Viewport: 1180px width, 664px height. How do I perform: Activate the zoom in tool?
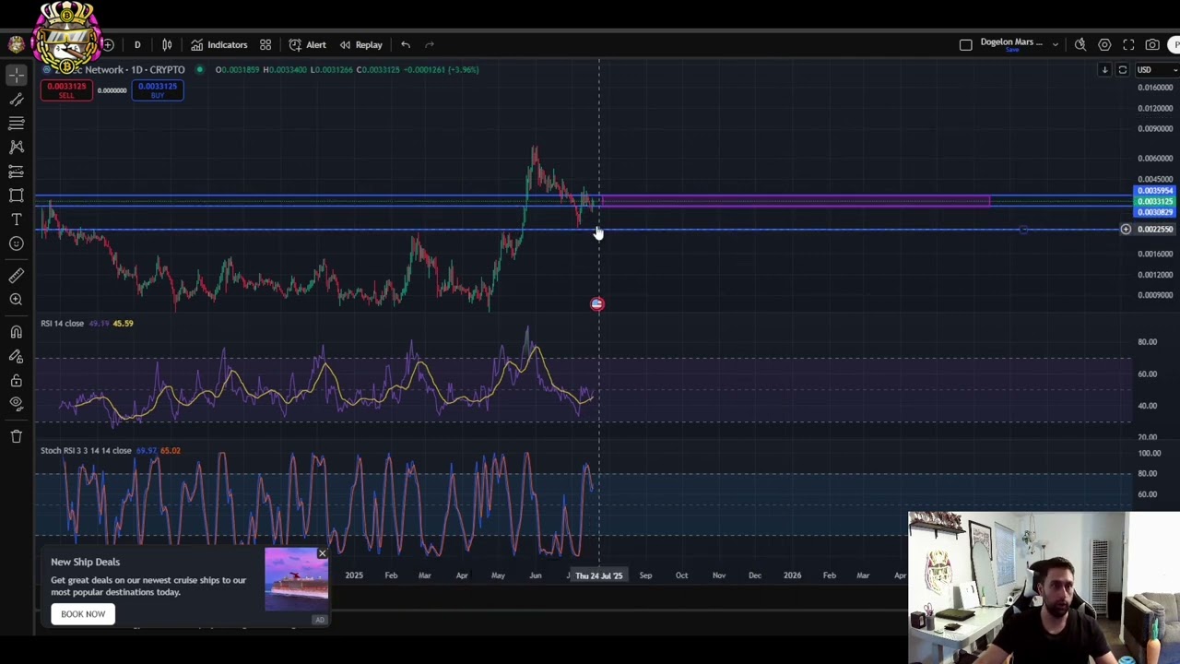[17, 299]
